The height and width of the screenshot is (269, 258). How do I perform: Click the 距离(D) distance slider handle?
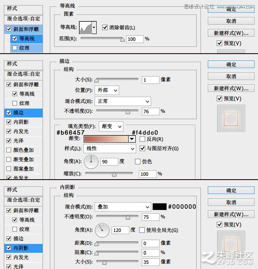[x=97, y=244]
